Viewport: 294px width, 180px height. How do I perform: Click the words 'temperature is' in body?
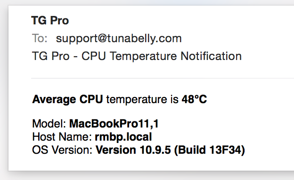142,99
